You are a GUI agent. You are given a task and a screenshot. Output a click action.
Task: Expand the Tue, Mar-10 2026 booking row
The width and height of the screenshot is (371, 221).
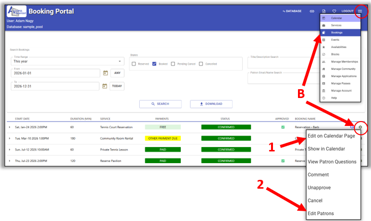point(9,138)
